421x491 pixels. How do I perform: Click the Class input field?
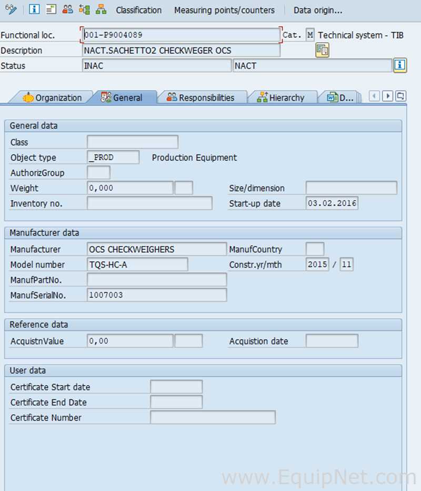pyautogui.click(x=133, y=142)
